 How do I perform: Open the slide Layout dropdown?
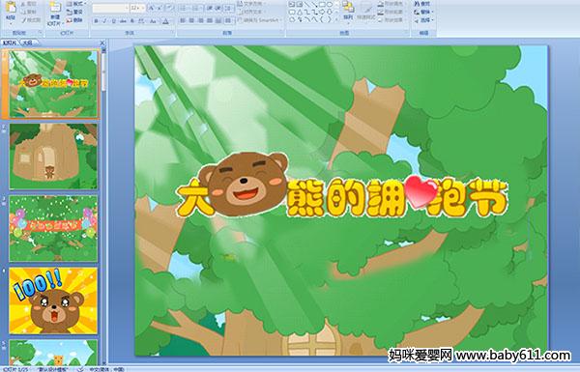click(75, 4)
